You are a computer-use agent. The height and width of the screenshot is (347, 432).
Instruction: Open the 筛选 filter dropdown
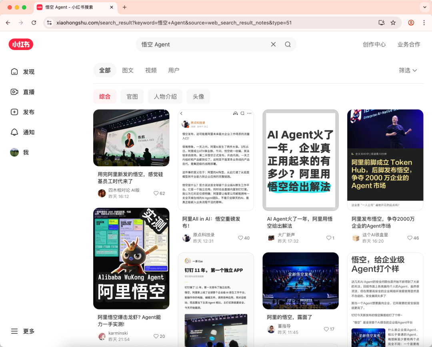click(x=408, y=70)
